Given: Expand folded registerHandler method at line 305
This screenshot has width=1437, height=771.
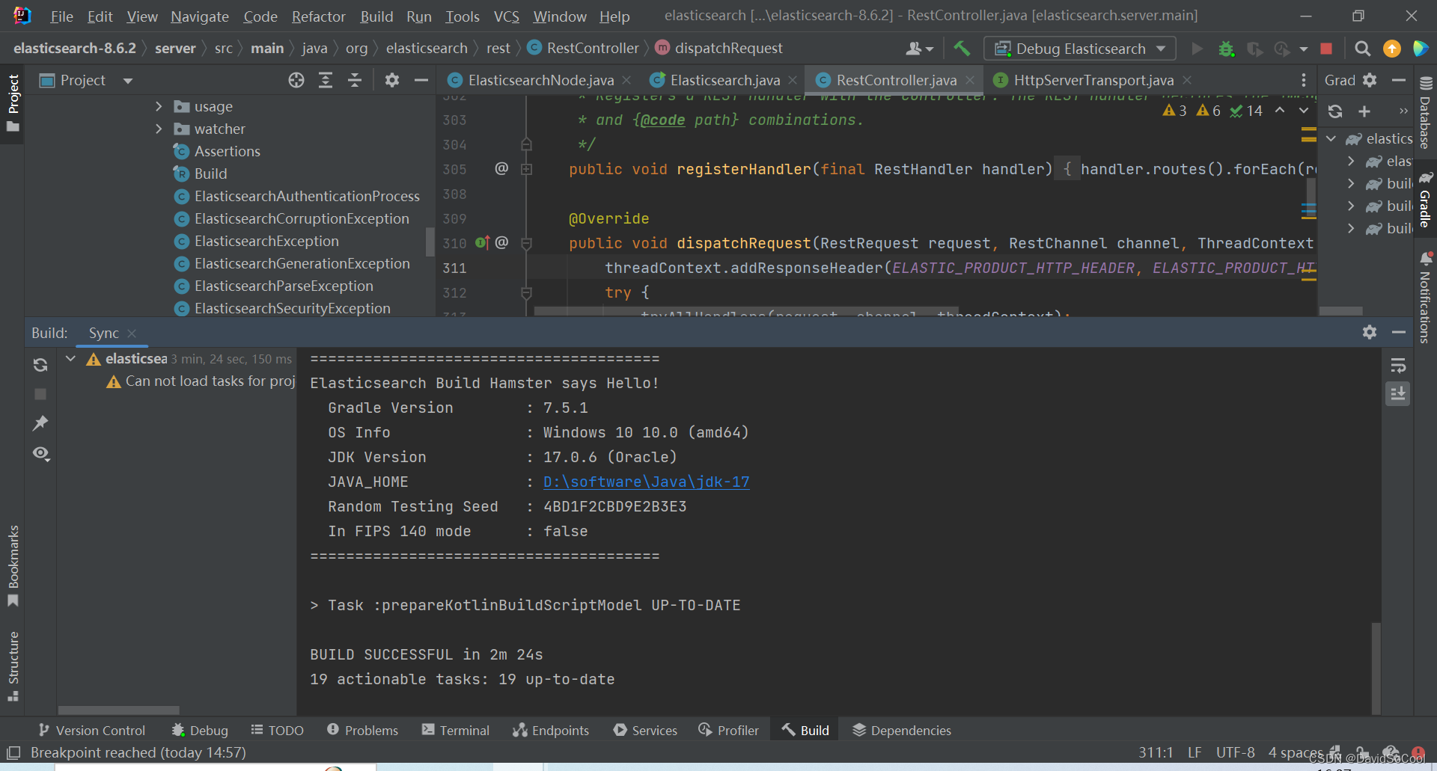Looking at the screenshot, I should click(526, 169).
